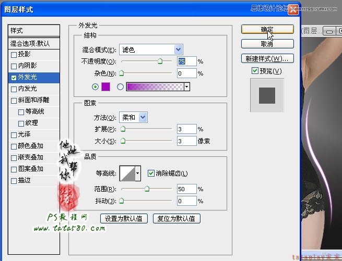Screen dimensions: 342x261
Task: Open the 方法 (Technique) dropdown
Action: pyautogui.click(x=143, y=117)
